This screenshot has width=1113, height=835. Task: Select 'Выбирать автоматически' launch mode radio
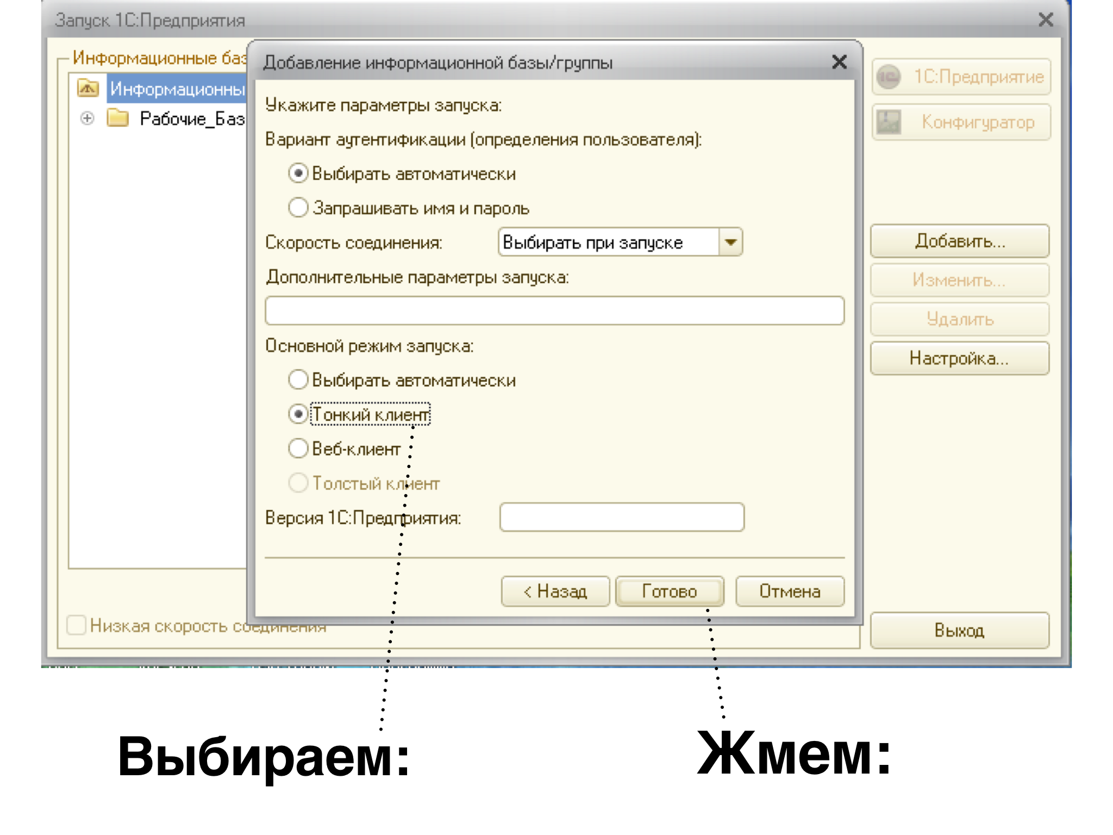[298, 379]
